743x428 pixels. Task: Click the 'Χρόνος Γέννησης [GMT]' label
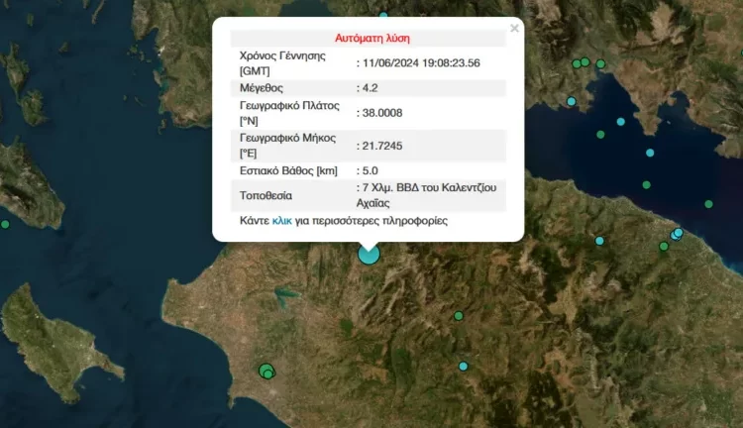point(283,63)
